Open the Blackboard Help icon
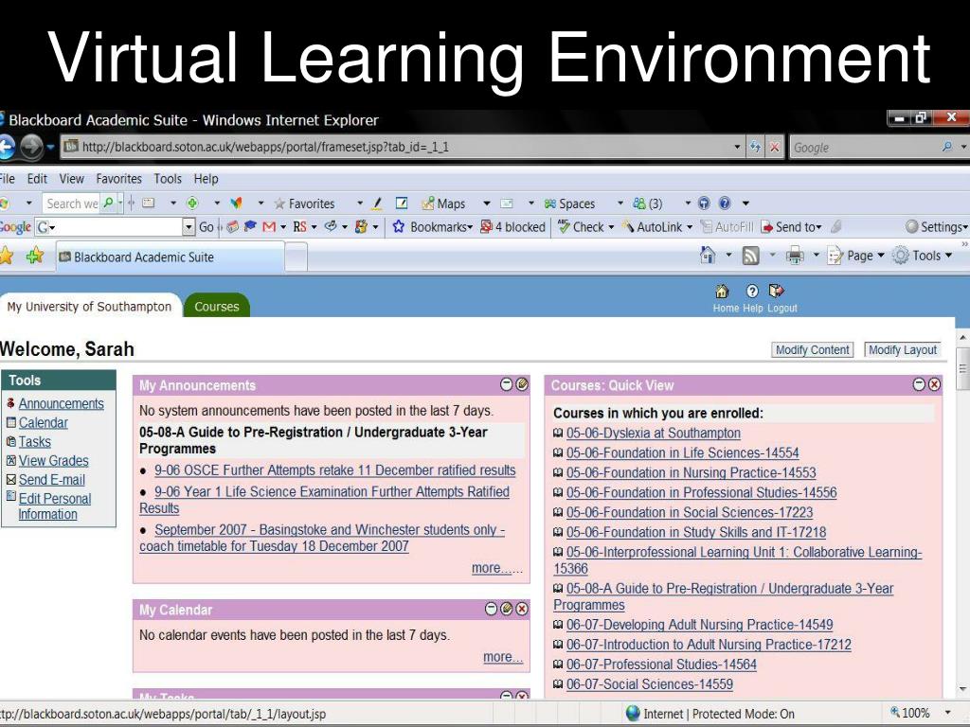 [752, 292]
